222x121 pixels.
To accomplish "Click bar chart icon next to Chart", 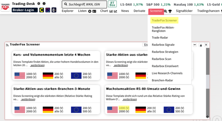I will (111, 11).
